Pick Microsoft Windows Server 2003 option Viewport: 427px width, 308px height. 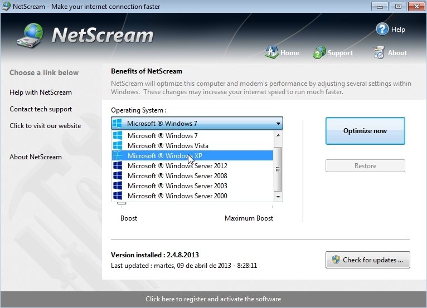click(192, 186)
